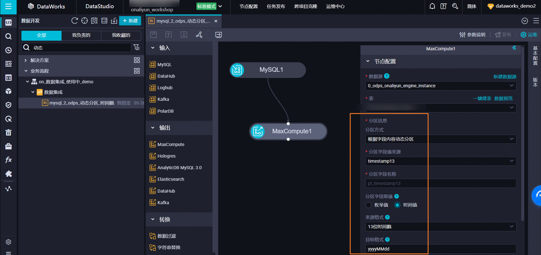
Task: Click the save icon in editor toolbar
Action: (153, 35)
